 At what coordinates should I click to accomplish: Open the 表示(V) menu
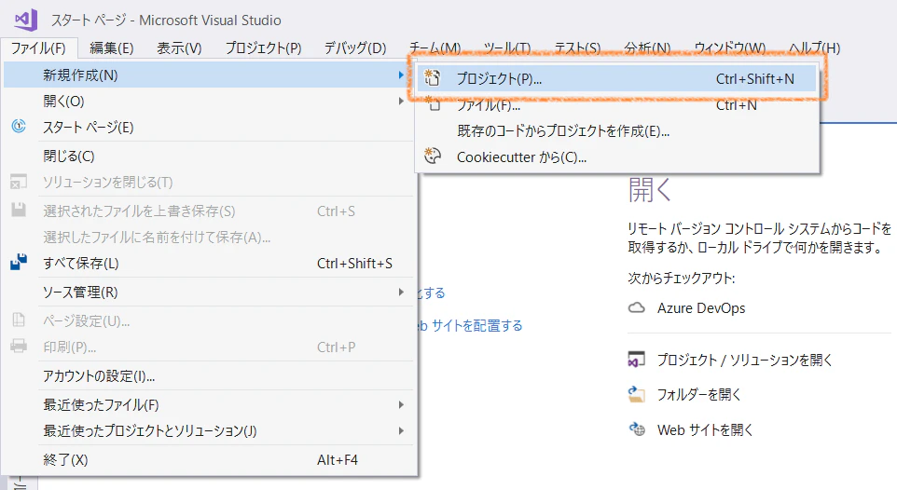[179, 48]
